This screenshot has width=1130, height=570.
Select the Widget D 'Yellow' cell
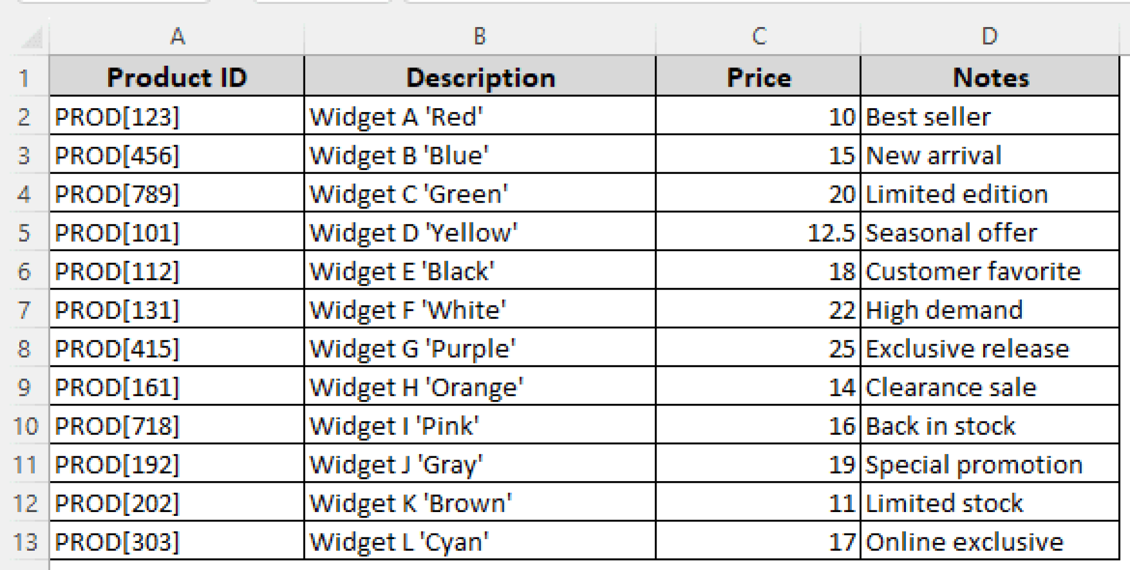point(479,233)
